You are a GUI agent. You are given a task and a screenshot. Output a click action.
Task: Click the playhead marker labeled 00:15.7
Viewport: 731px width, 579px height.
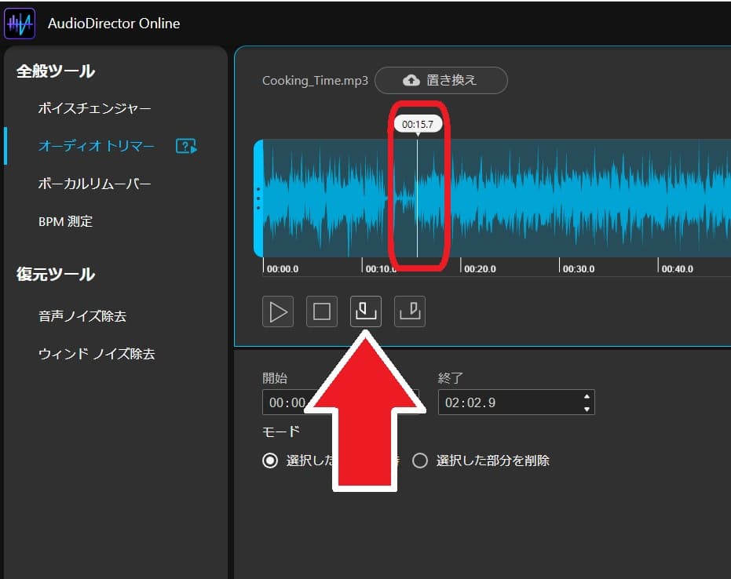coord(418,125)
